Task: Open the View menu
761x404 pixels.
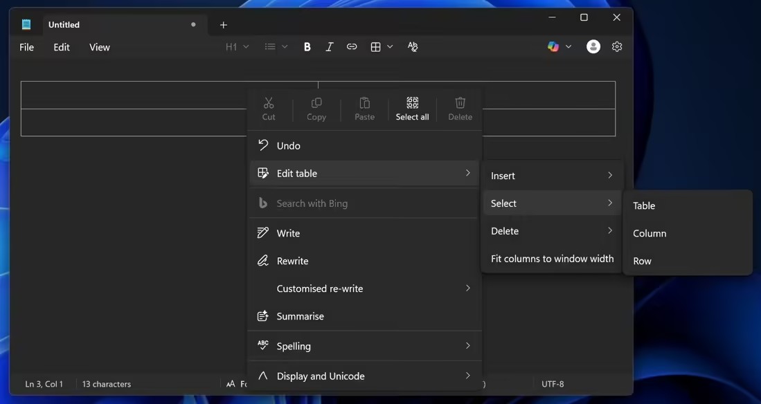Action: pos(99,47)
